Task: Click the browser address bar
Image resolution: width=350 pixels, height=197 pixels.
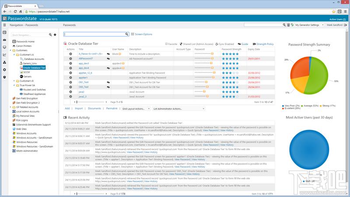Action: 178,11
